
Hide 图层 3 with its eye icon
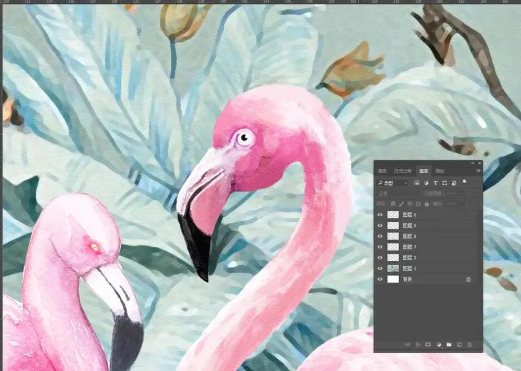pyautogui.click(x=380, y=257)
